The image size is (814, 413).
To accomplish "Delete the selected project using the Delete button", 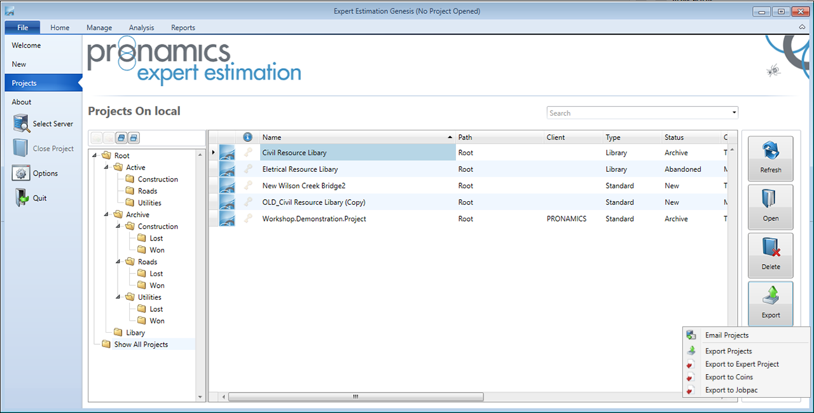I will point(770,255).
